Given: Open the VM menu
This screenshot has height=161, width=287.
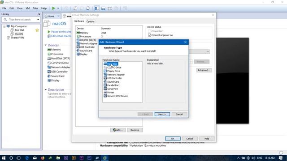Looking at the screenshot, I should [x=28, y=8].
